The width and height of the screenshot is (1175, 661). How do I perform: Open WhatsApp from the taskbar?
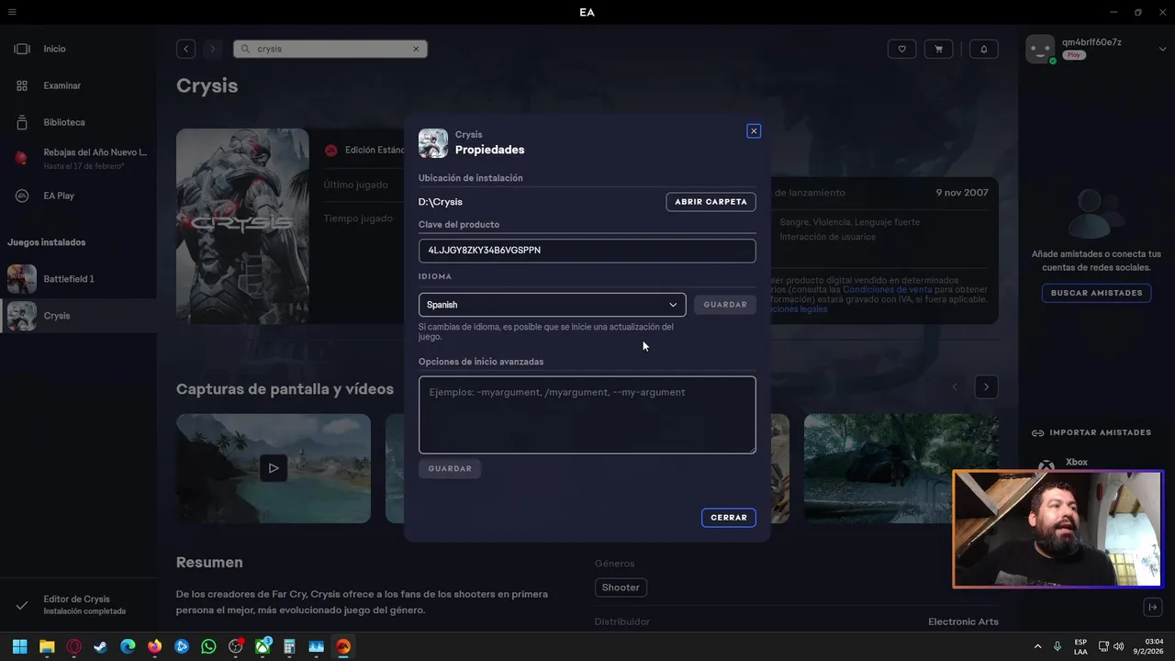[x=208, y=647]
